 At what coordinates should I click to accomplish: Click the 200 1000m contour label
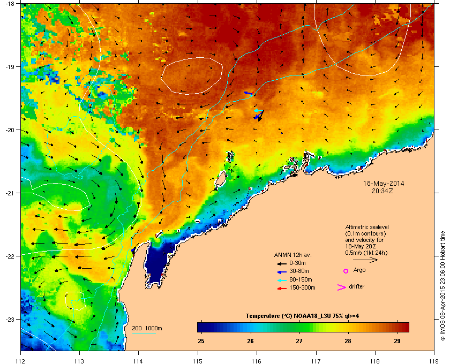pos(147,329)
